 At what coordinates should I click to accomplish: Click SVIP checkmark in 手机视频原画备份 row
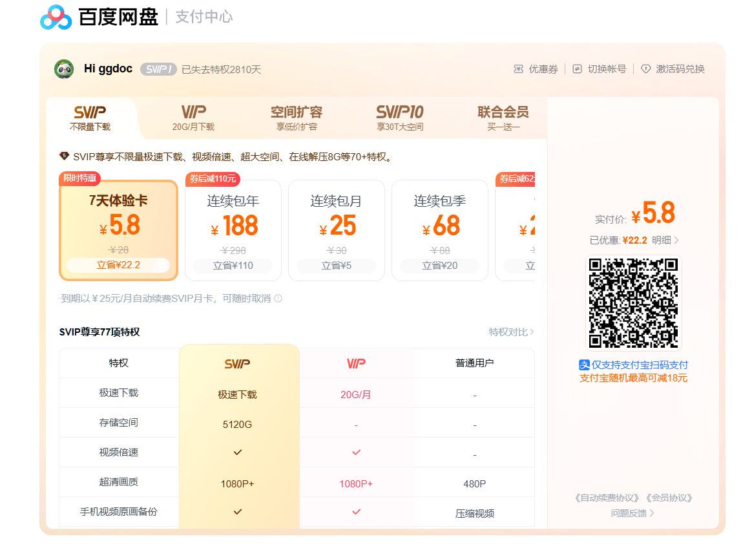237,512
